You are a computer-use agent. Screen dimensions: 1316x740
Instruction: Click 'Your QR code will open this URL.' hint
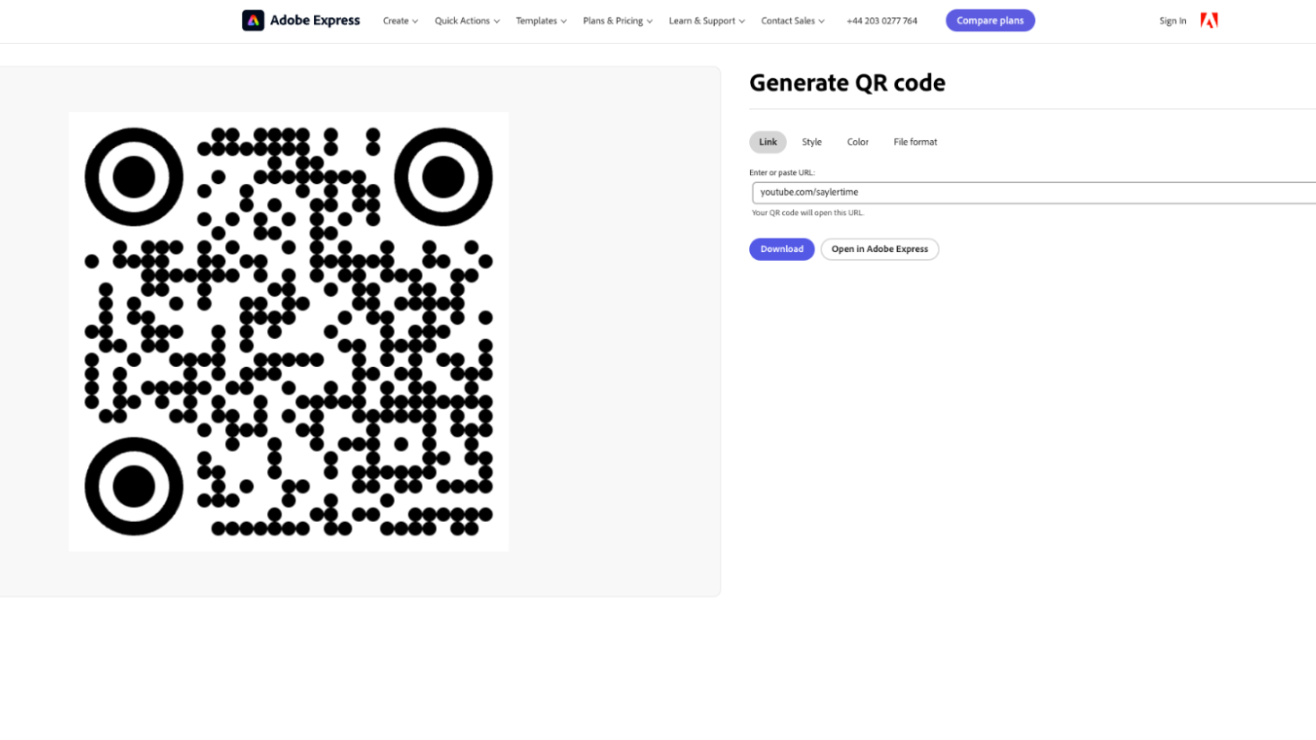pos(808,213)
